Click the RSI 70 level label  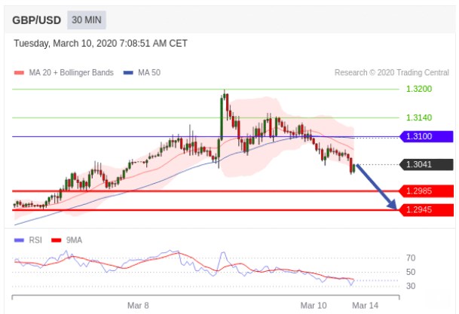411,258
